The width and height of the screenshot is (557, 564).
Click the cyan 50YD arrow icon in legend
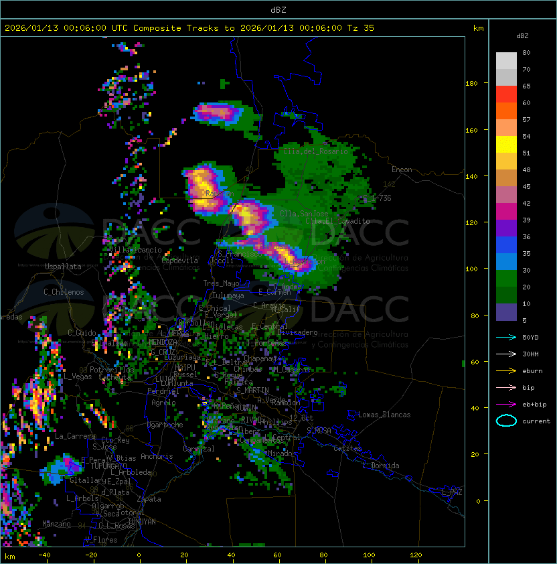tap(506, 338)
